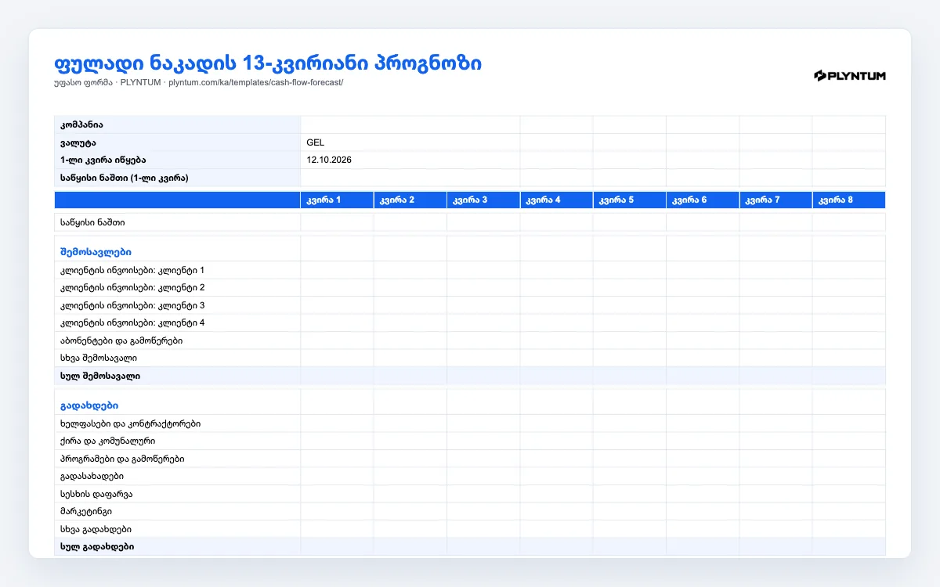Select the title ფულადი ნაკადის 13-კვირიანი პროგნოზი
This screenshot has height=587, width=940.
[268, 63]
